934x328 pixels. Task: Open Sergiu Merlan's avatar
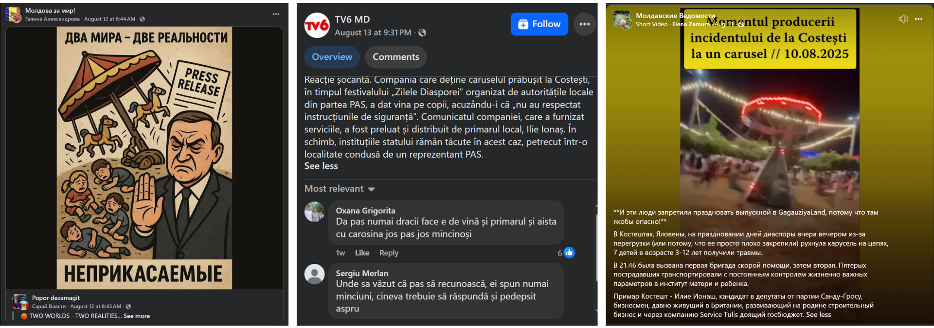[314, 274]
